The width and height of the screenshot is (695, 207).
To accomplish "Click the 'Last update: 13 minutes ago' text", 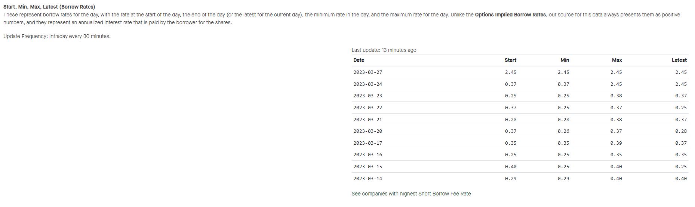I will (384, 50).
